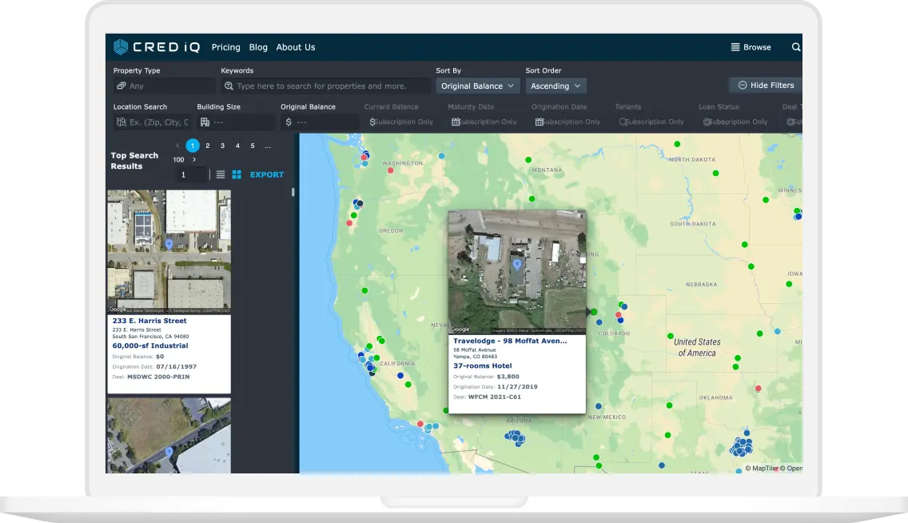Click the Loan Status check icon
The image size is (908, 523).
click(707, 122)
